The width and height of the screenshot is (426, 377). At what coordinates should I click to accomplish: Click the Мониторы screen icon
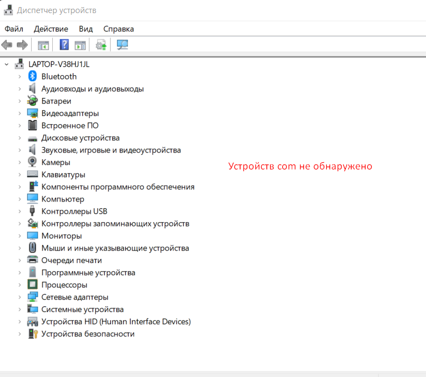click(x=33, y=235)
